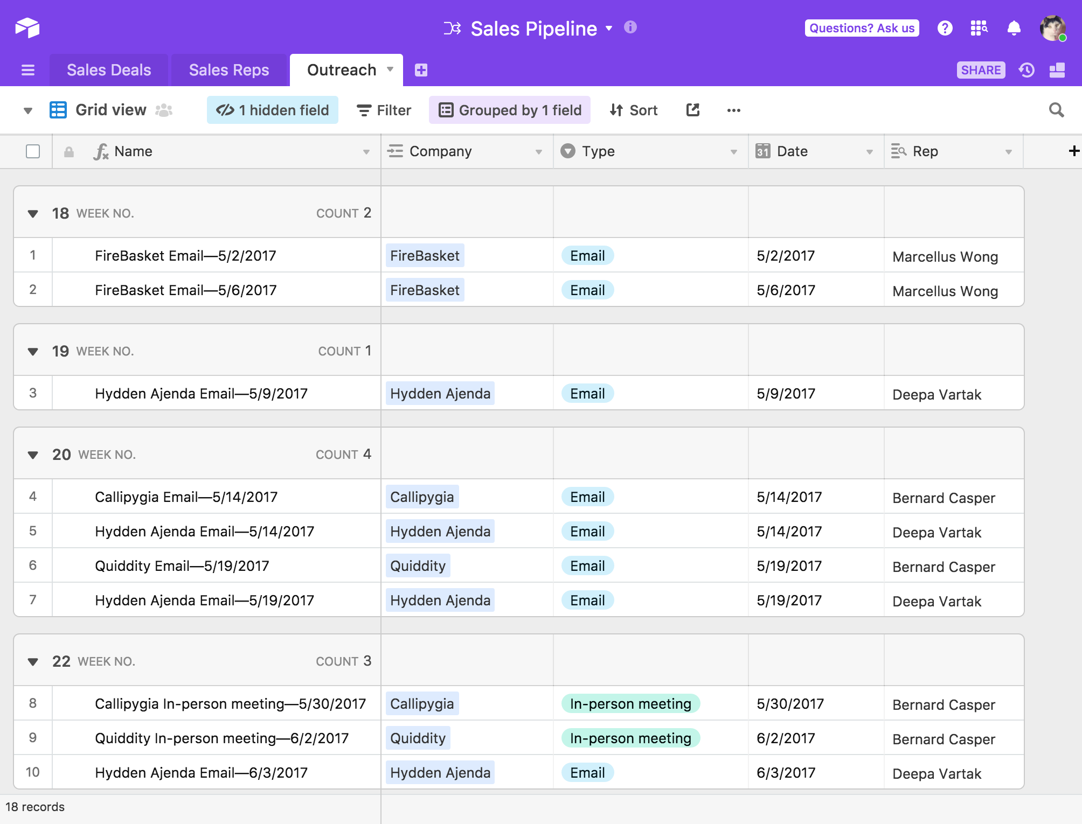Viewport: 1082px width, 824px height.
Task: Select Hydden Ajenda Email—5/19/2017 name cell
Action: click(216, 600)
